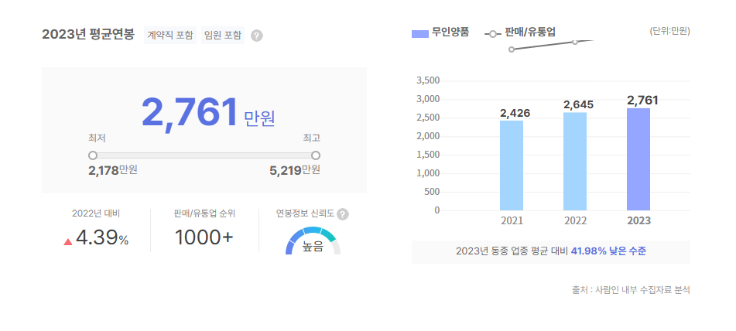Click the 3,500 y-axis tick label
736x331 pixels.
pos(428,80)
